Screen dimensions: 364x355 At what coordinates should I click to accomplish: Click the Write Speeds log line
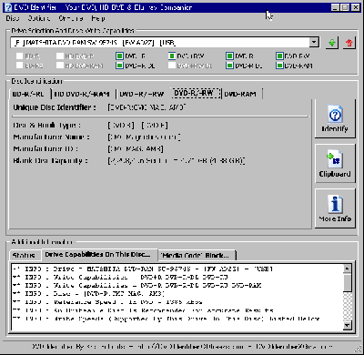(x=167, y=319)
